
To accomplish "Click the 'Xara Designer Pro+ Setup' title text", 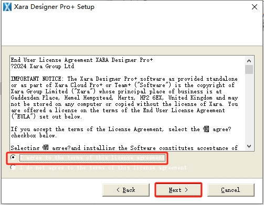I will [54, 7].
